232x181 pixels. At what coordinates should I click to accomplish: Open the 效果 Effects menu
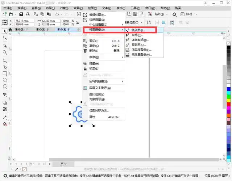pyautogui.click(x=78, y=8)
